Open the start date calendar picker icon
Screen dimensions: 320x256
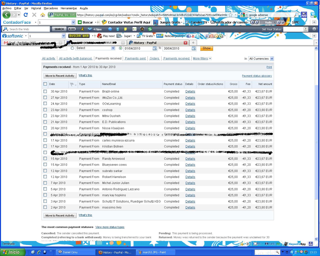pyautogui.click(x=155, y=48)
